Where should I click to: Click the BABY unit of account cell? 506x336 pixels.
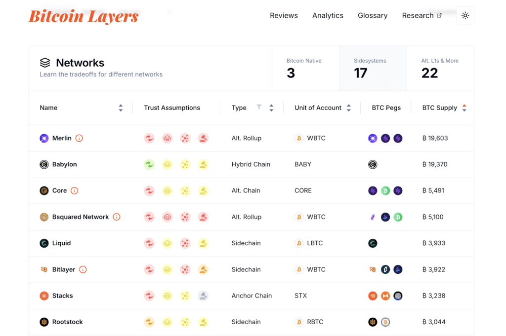point(303,164)
